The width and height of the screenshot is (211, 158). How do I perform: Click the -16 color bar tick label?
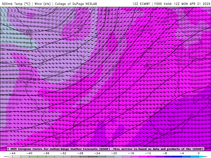[x=131, y=153]
